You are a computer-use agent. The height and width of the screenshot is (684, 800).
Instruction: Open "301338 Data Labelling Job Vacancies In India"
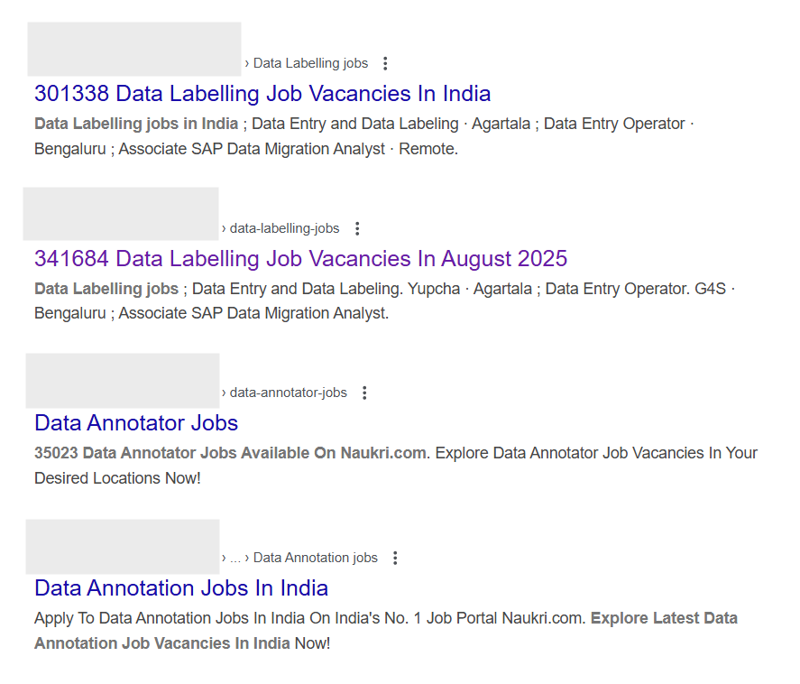click(x=262, y=94)
